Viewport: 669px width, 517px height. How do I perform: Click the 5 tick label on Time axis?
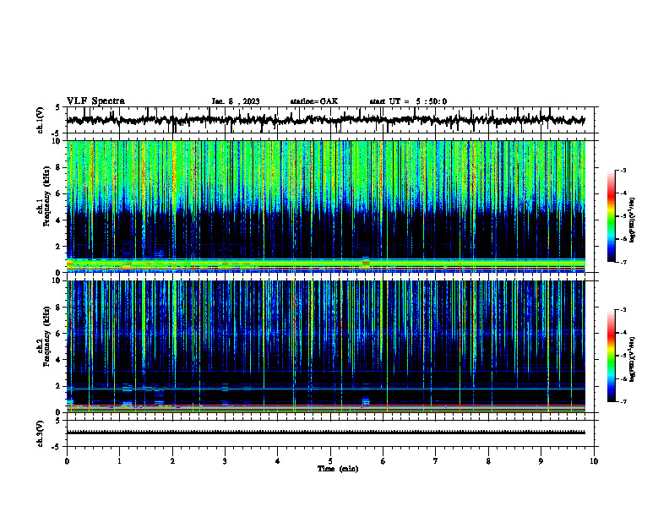(x=330, y=461)
